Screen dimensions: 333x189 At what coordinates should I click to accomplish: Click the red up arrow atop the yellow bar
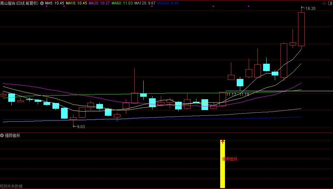(222, 141)
